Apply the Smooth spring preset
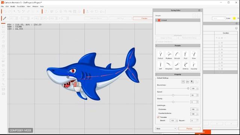This screenshot has height=135, width=240. pyautogui.click(x=177, y=55)
